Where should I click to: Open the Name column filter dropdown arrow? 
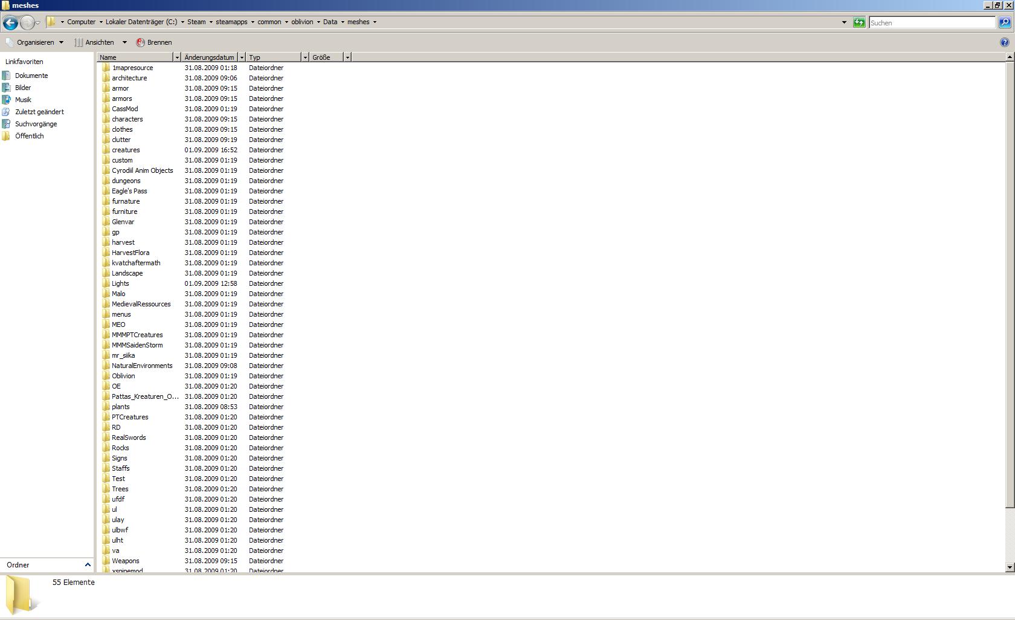click(177, 57)
